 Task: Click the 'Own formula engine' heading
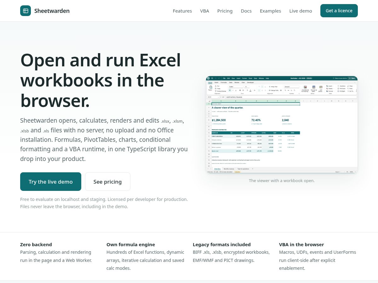(131, 244)
